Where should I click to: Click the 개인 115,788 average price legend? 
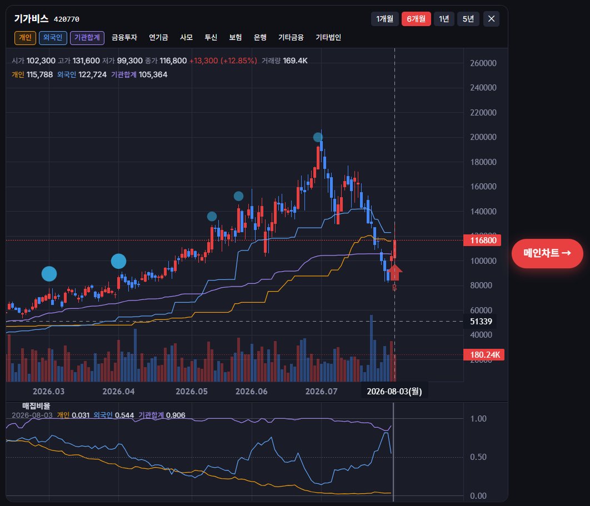click(x=32, y=74)
